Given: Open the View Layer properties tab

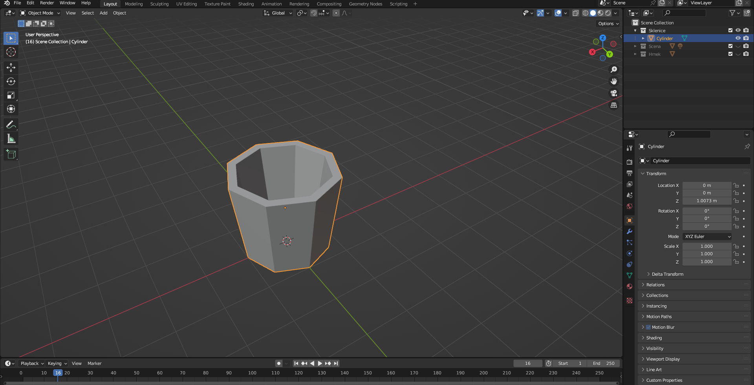Looking at the screenshot, I should click(630, 184).
